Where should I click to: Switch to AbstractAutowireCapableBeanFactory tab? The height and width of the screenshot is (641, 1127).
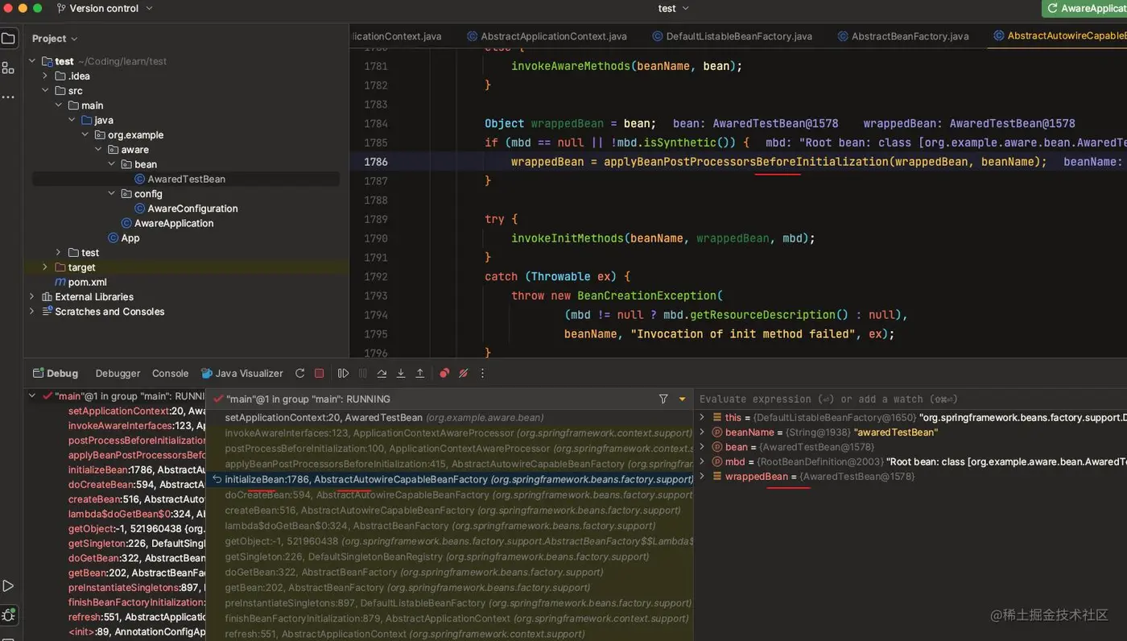tap(1059, 36)
